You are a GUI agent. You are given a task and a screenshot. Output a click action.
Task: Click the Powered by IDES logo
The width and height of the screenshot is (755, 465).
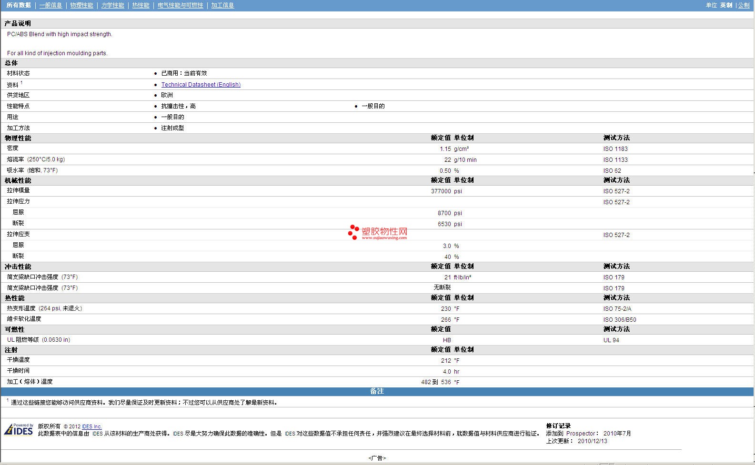tap(19, 429)
